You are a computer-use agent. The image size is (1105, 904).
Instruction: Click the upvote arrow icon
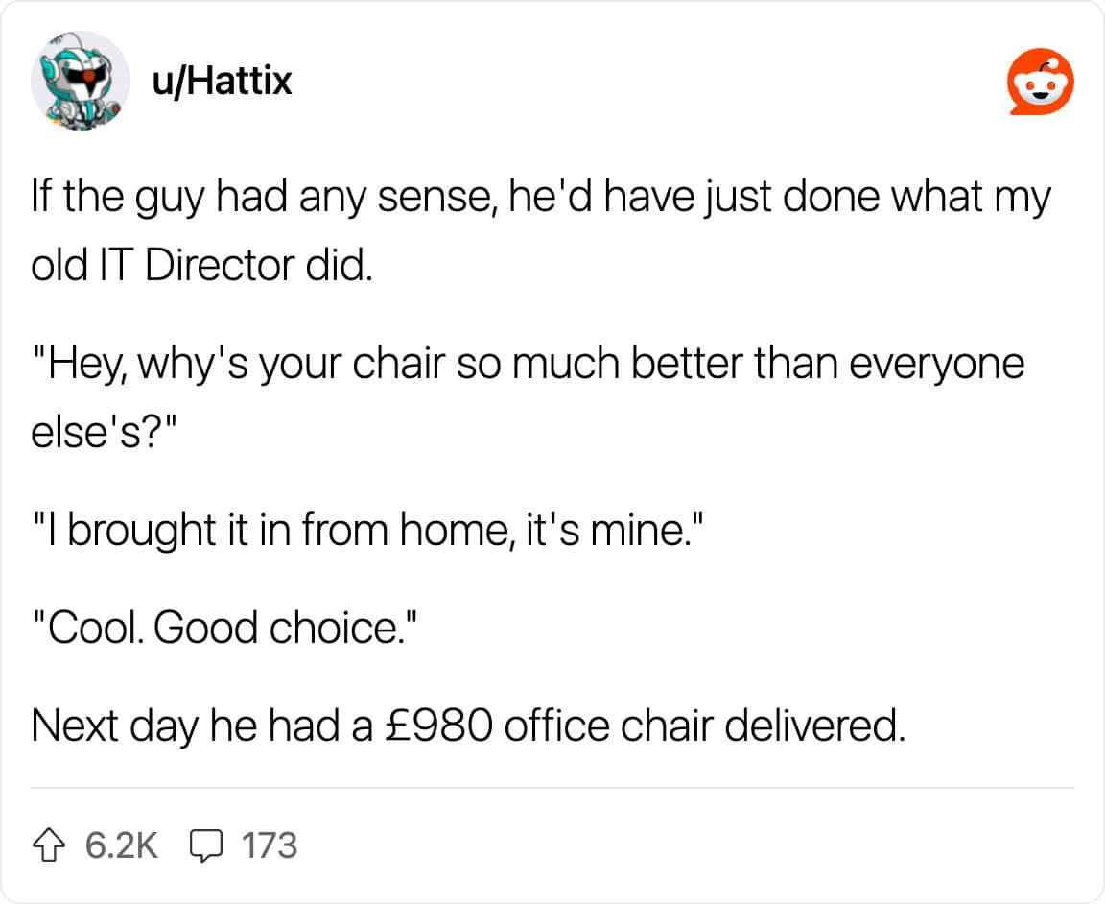pyautogui.click(x=49, y=845)
